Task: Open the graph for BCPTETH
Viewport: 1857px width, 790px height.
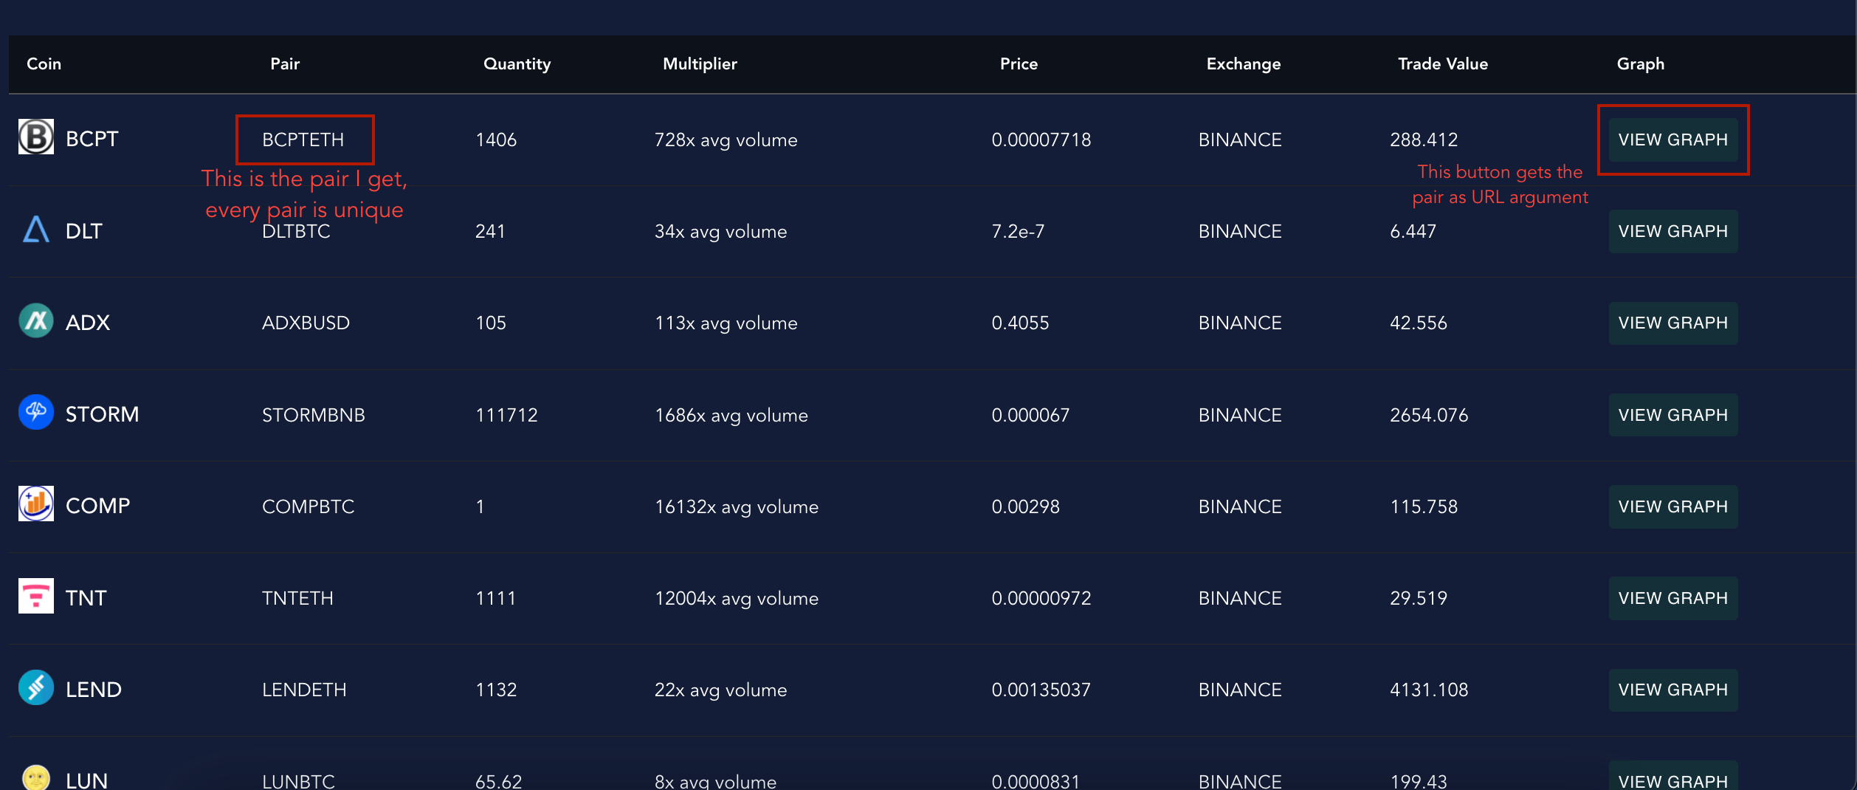Action: (1673, 140)
